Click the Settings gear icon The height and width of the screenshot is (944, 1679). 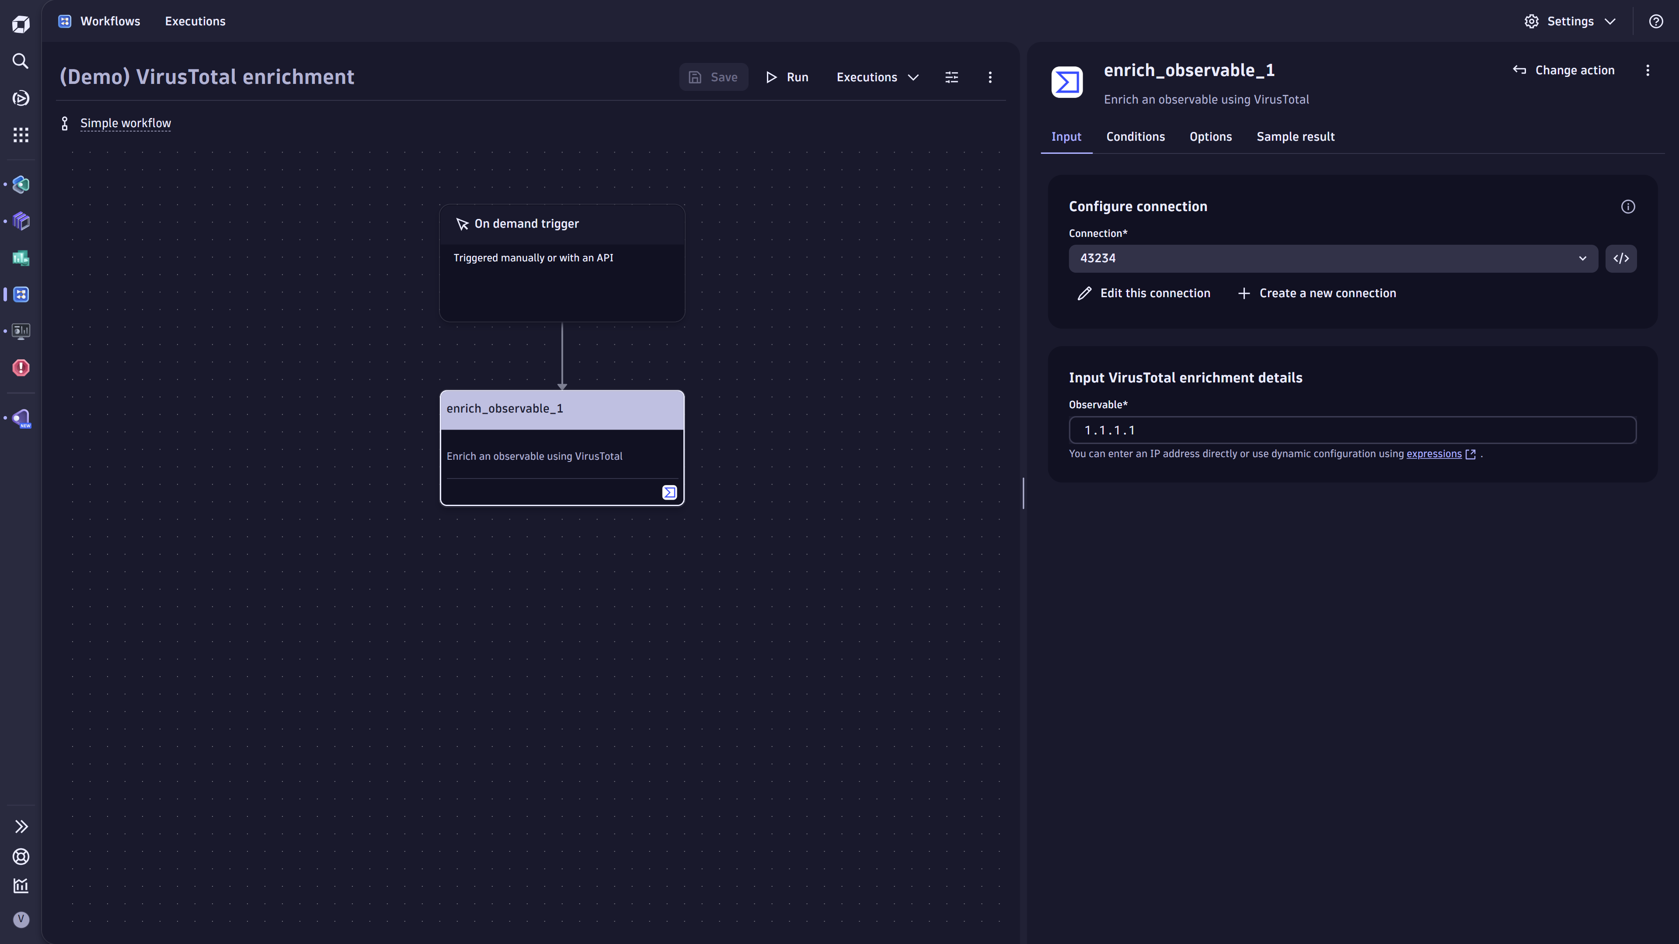coord(1531,21)
